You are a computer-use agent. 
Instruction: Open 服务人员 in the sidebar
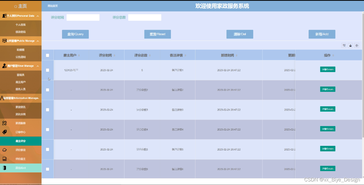21,89
